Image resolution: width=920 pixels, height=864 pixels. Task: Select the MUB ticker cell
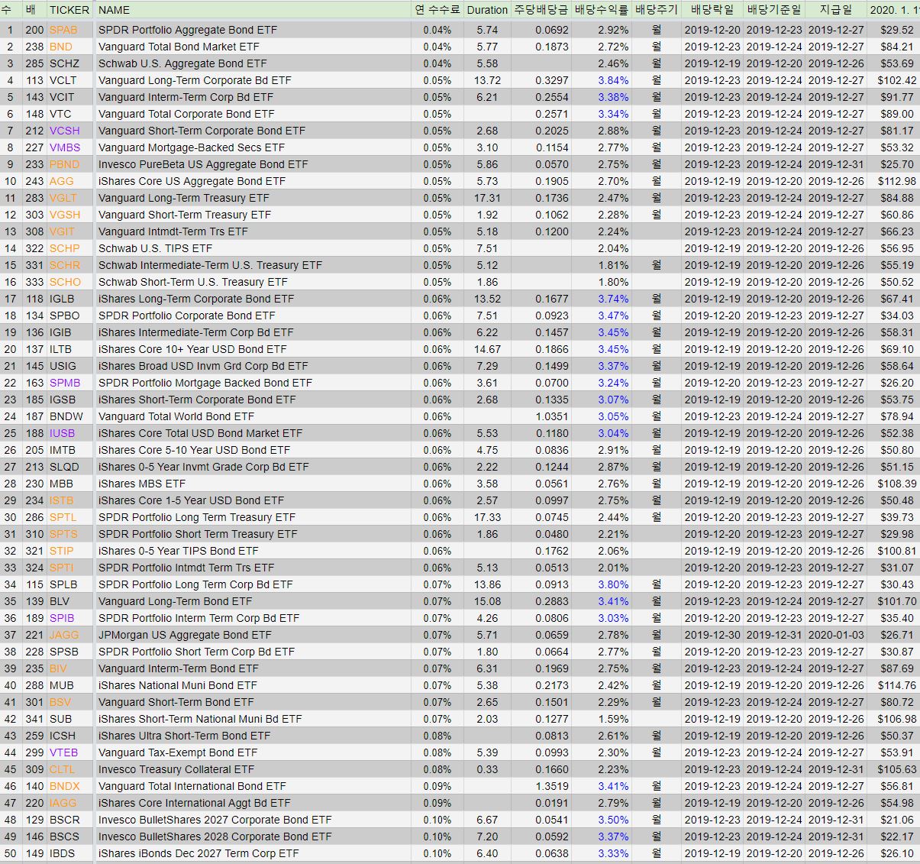(x=62, y=685)
